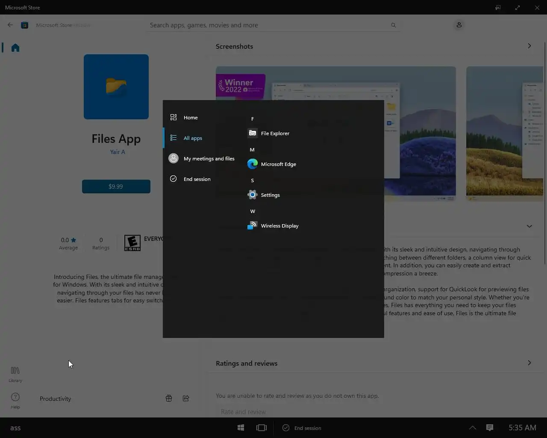Screen dimensions: 547x438
Task: Click the Files App folder icon tile
Action: click(x=116, y=87)
